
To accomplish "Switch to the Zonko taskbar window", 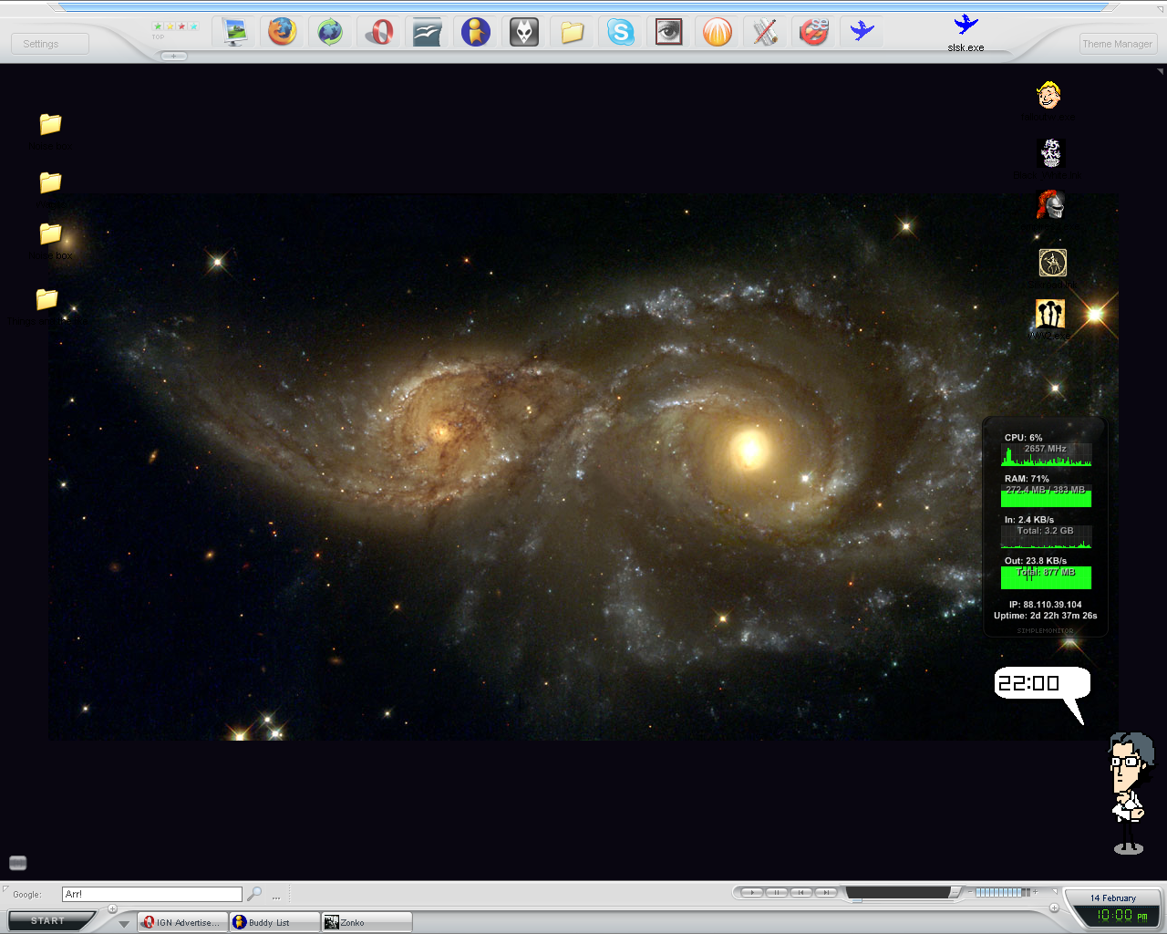I will (x=366, y=922).
